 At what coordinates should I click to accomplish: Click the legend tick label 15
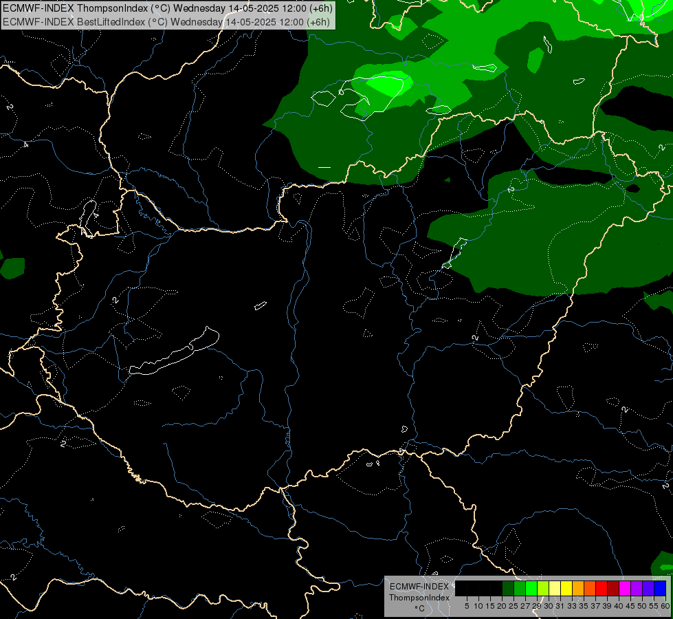[x=490, y=606]
